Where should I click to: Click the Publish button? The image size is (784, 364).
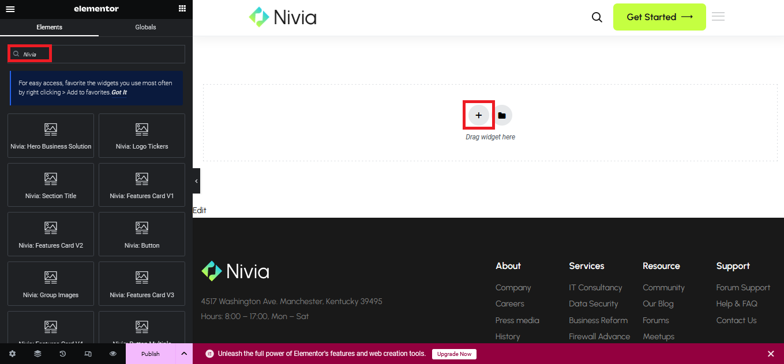[151, 354]
